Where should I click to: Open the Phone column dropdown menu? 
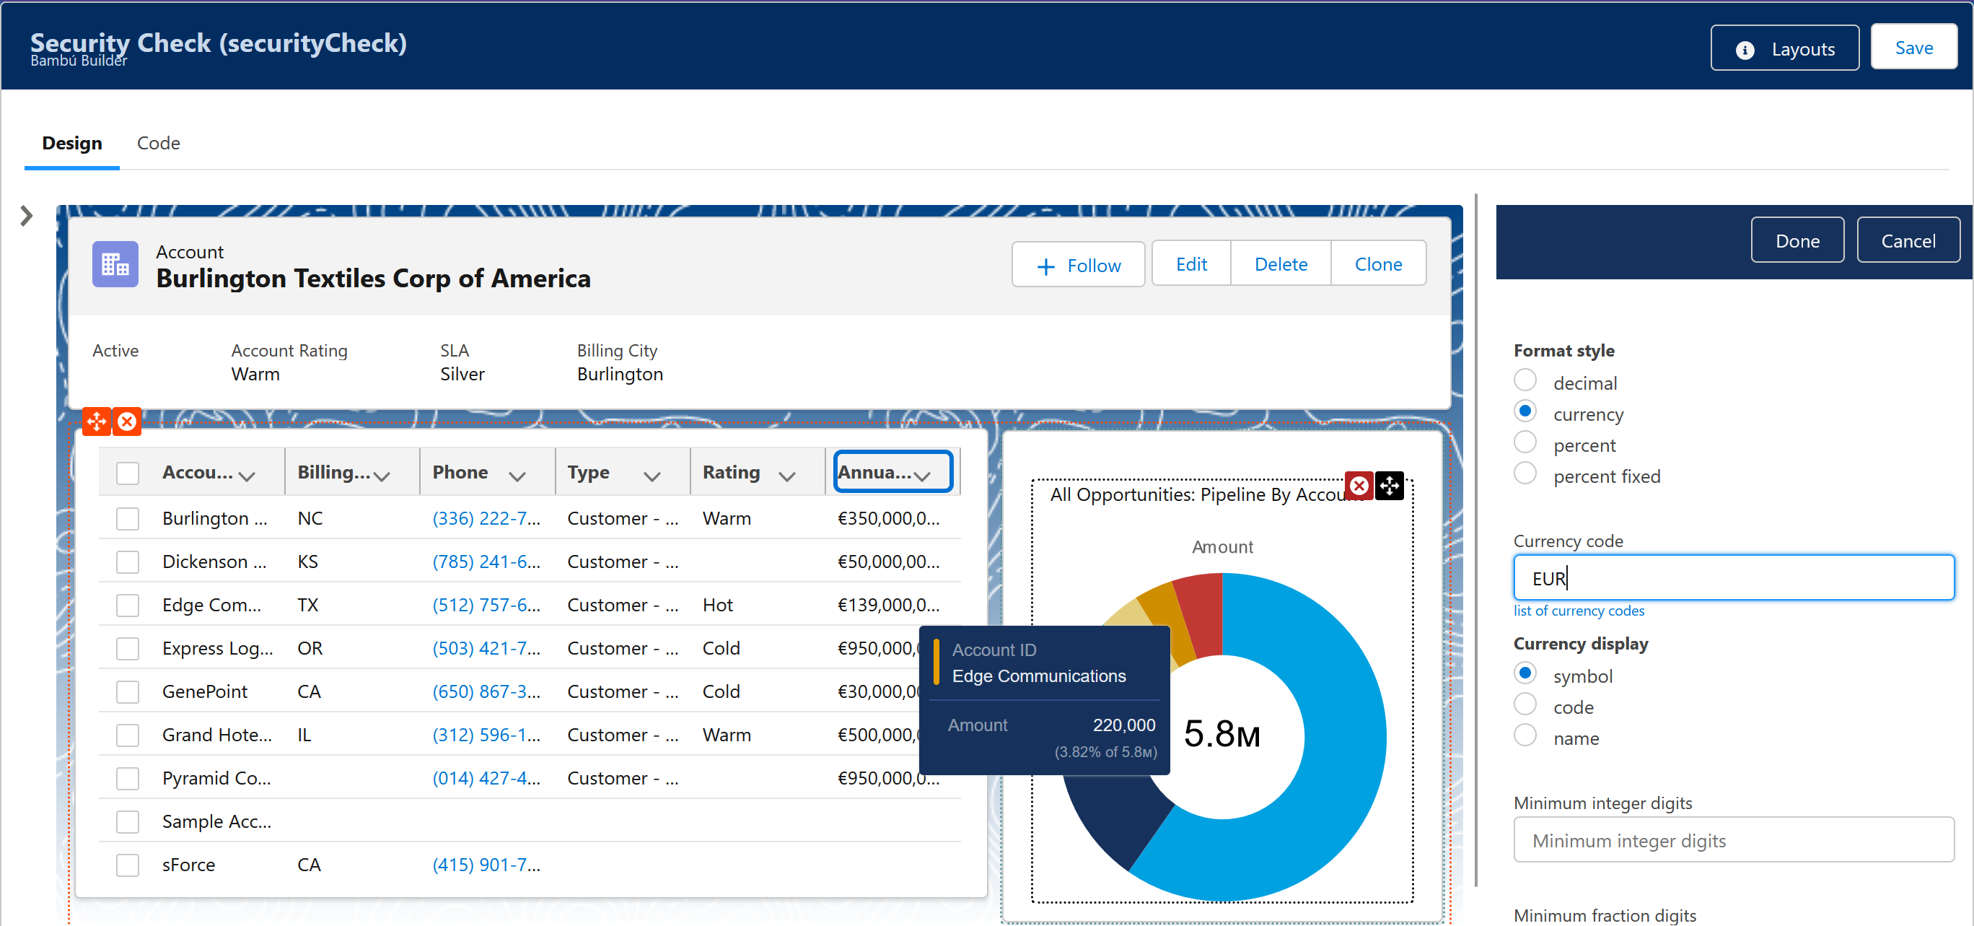pyautogui.click(x=517, y=476)
